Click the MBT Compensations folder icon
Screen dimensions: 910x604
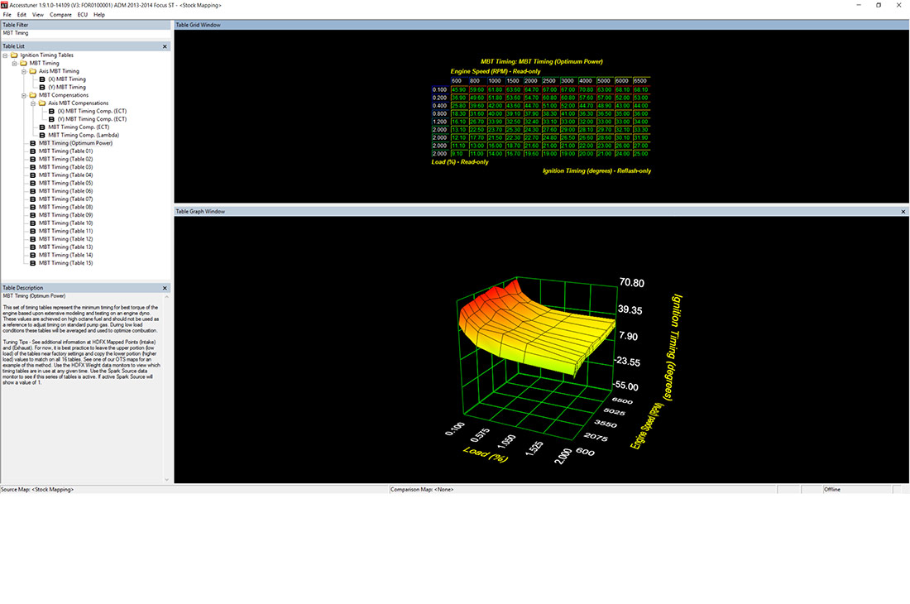point(32,95)
